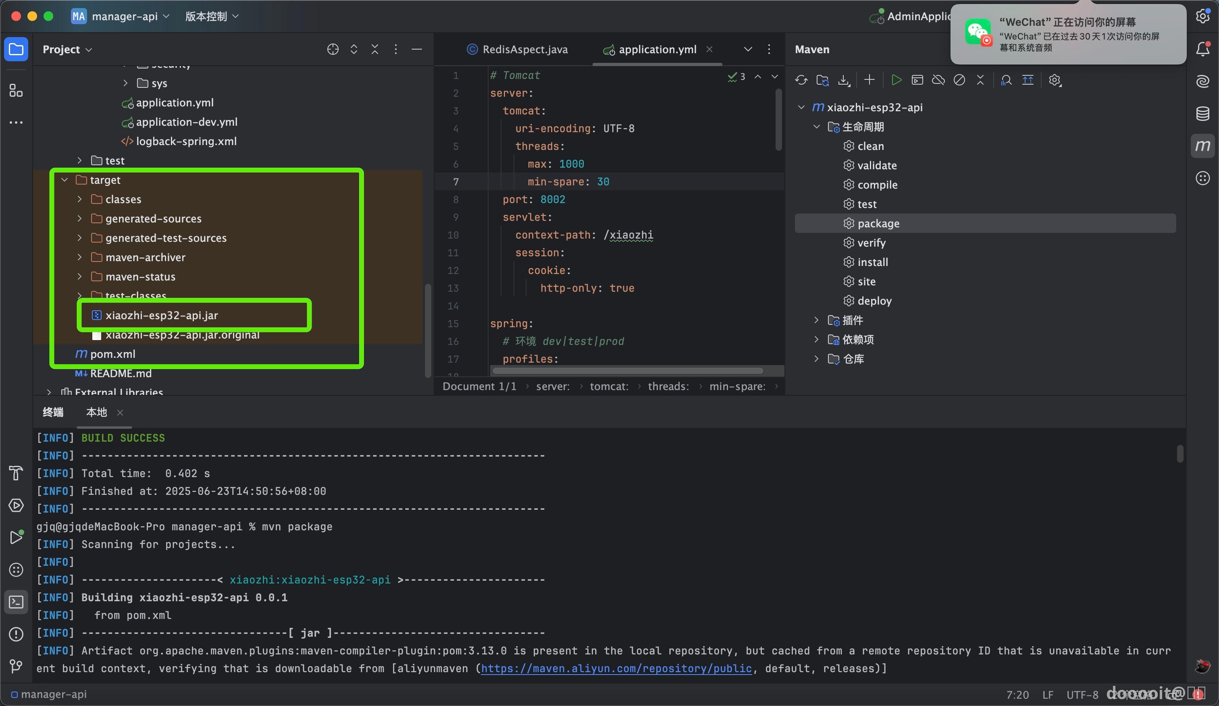
Task: Select opened file in Project tree
Action: tap(333, 49)
